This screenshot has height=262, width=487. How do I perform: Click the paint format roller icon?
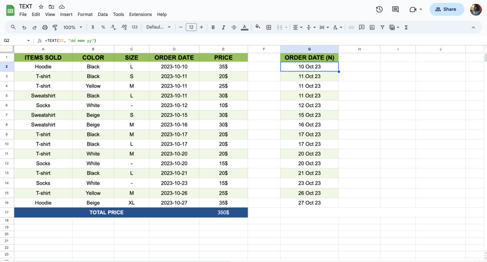coord(55,28)
